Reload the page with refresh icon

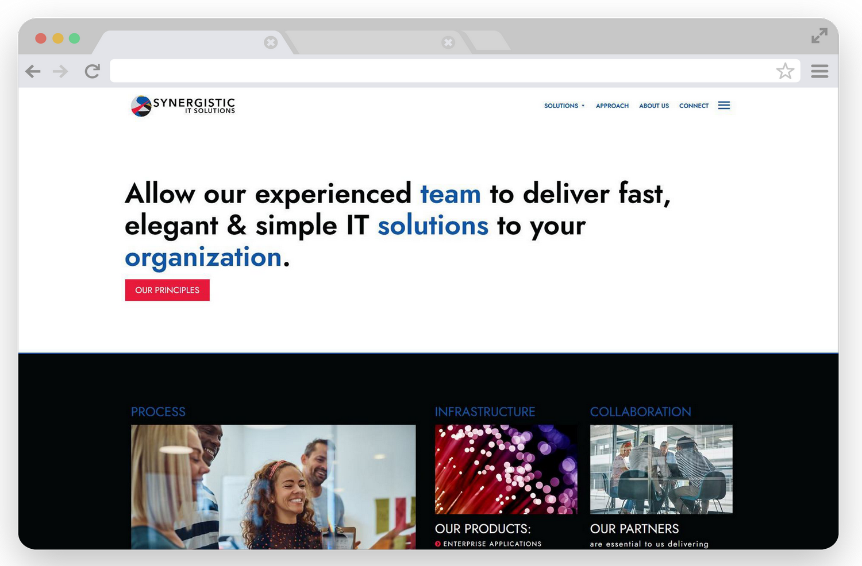pyautogui.click(x=93, y=71)
